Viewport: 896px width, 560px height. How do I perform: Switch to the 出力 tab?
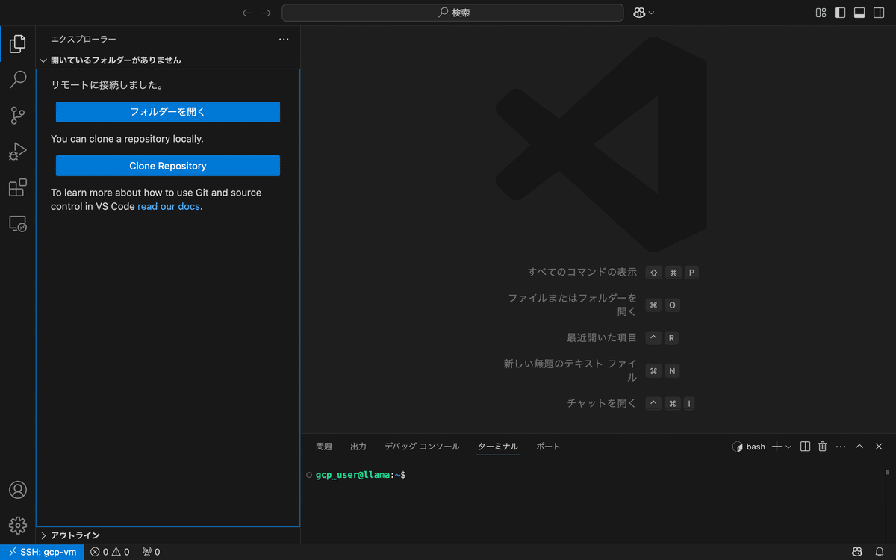point(358,446)
